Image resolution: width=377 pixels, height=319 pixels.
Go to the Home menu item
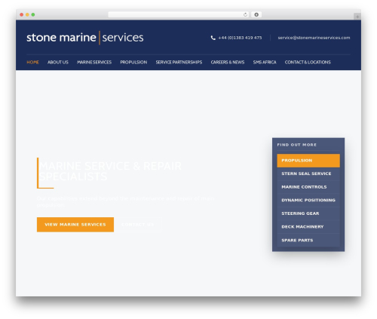(32, 62)
